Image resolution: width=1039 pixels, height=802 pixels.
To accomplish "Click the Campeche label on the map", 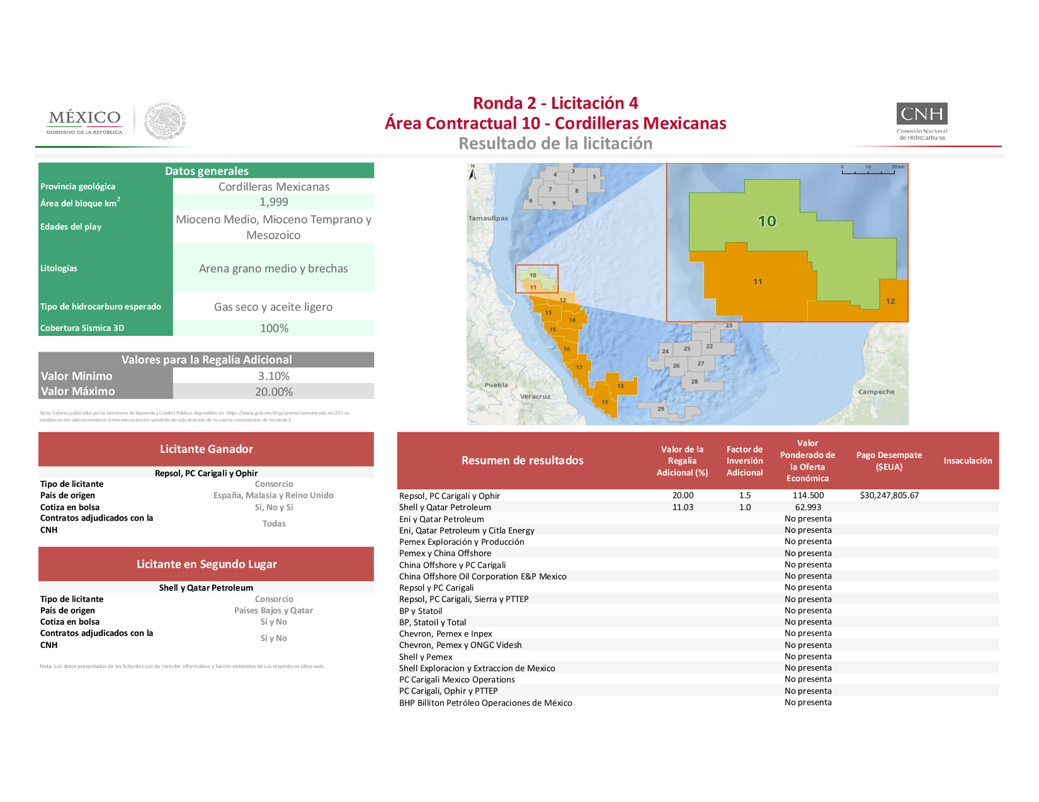I will point(876,392).
